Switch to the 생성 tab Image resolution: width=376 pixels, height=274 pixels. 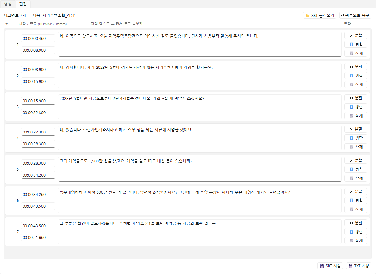(x=7, y=4)
